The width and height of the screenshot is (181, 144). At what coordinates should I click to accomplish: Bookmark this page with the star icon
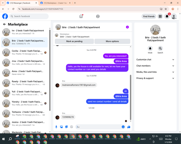pos(166,9)
